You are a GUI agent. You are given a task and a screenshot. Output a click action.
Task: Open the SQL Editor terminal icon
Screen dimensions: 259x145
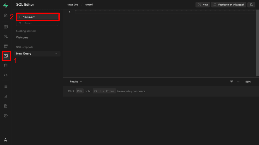coord(6,56)
